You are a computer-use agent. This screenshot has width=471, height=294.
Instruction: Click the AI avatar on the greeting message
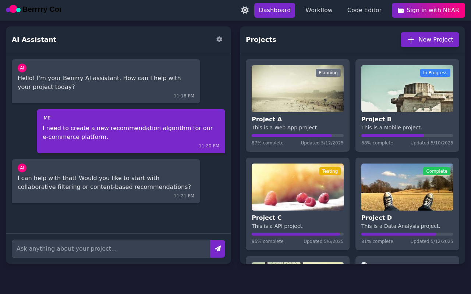tap(22, 68)
